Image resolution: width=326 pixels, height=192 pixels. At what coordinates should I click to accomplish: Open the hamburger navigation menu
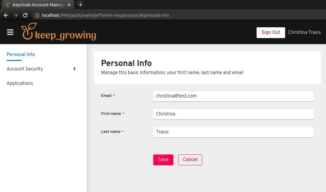click(x=10, y=32)
